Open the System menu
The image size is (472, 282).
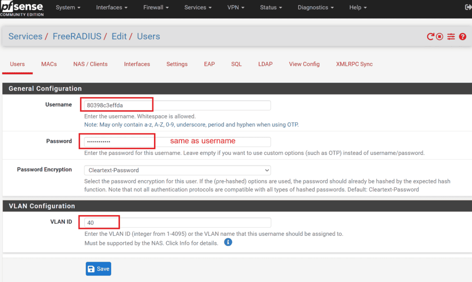click(68, 7)
